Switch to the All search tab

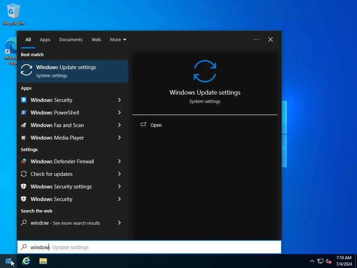pyautogui.click(x=28, y=40)
